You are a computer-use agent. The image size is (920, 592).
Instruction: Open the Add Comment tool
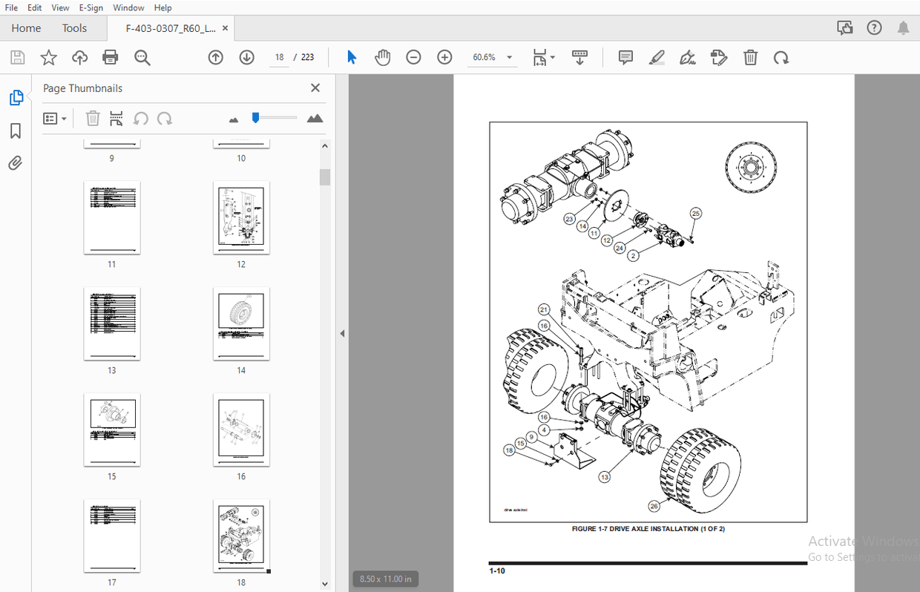coord(625,57)
